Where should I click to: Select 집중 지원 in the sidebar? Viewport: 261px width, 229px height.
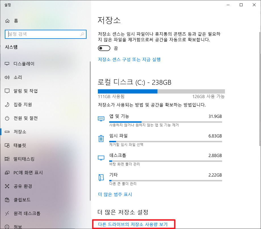coord(23,105)
